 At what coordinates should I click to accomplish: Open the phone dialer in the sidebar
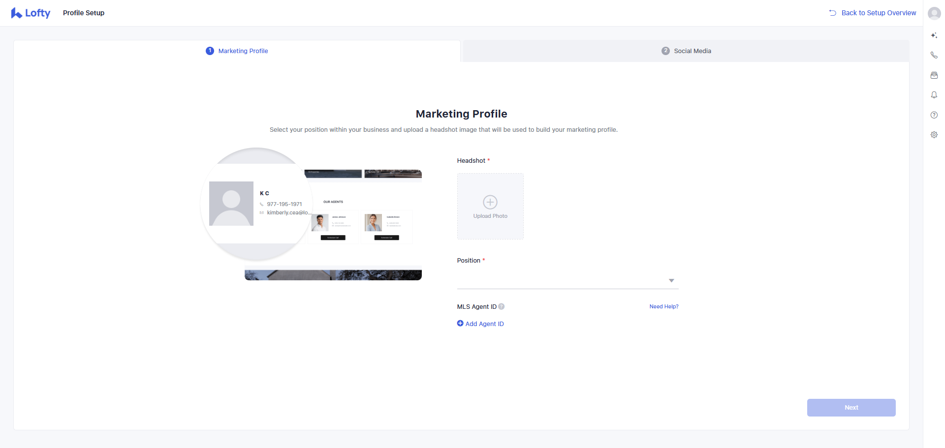[934, 55]
